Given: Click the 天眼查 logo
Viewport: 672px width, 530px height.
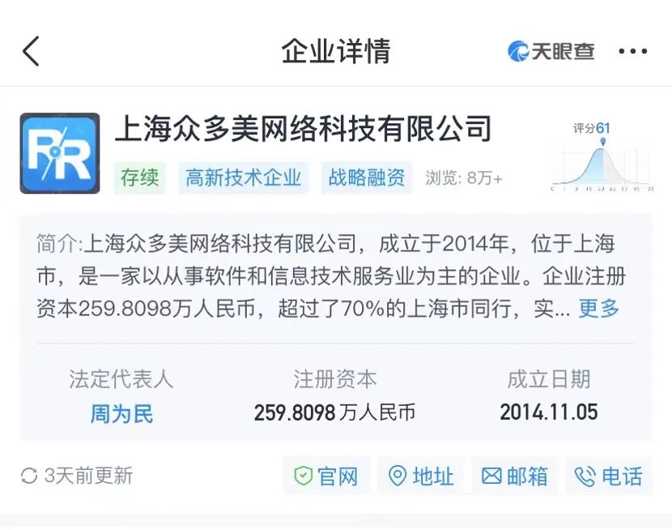Looking at the screenshot, I should (551, 51).
